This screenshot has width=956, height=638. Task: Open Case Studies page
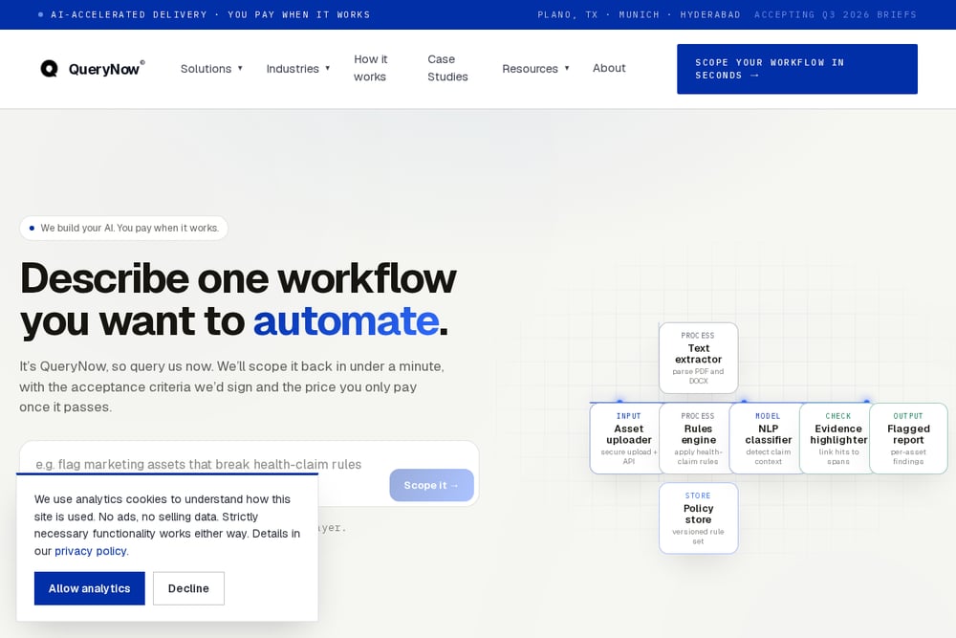447,68
